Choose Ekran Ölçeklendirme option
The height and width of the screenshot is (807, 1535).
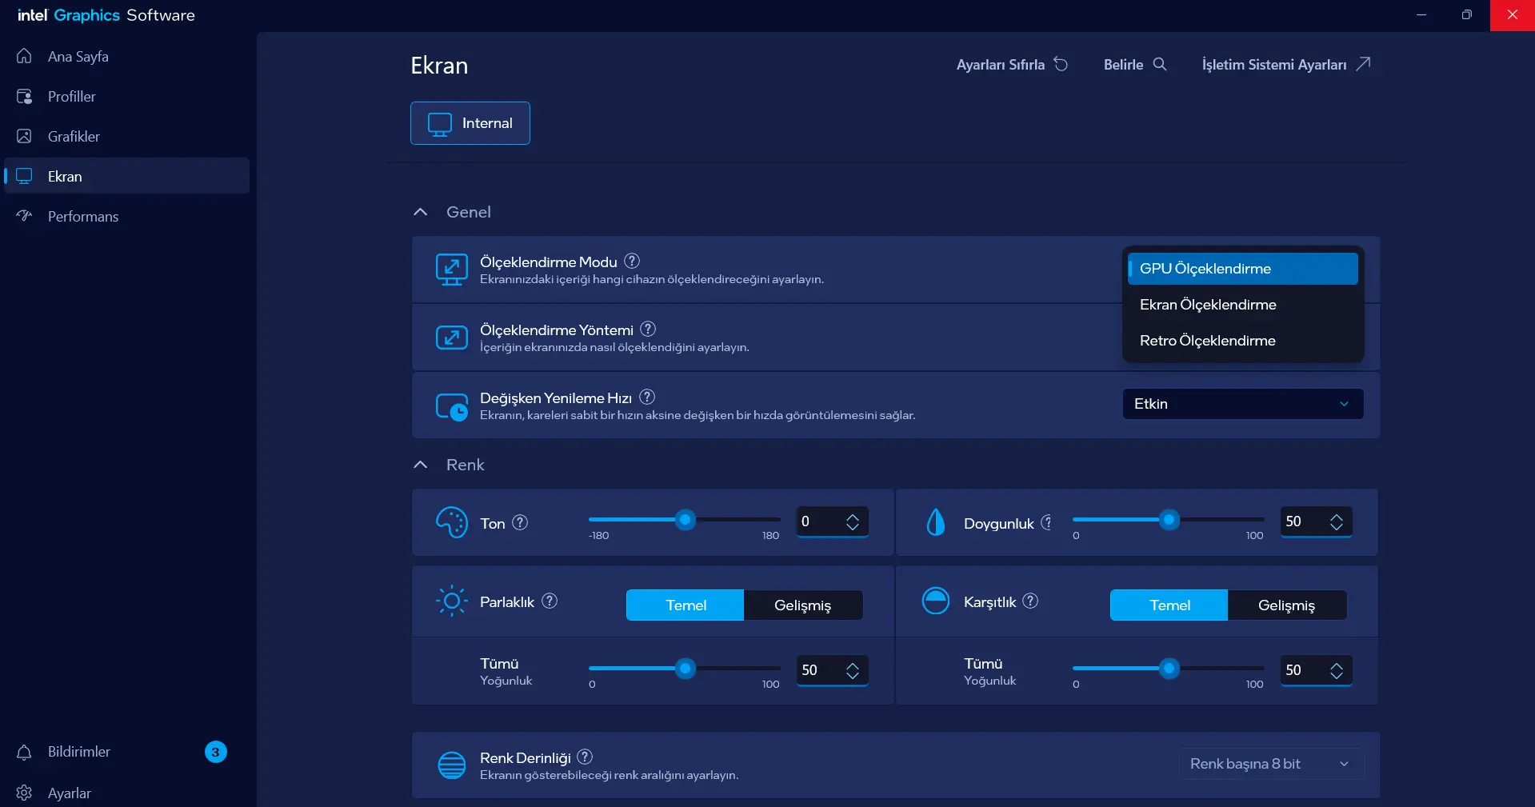tap(1243, 305)
